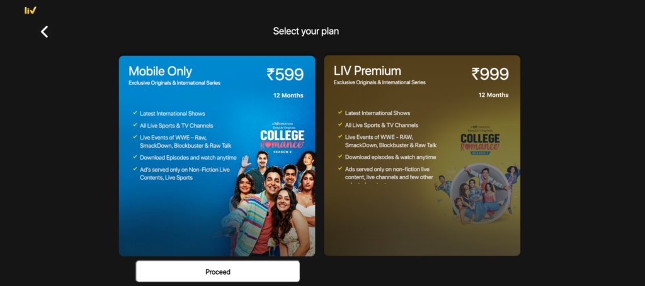
Task: Select the Mobile Only plan title
Action: pyautogui.click(x=160, y=72)
